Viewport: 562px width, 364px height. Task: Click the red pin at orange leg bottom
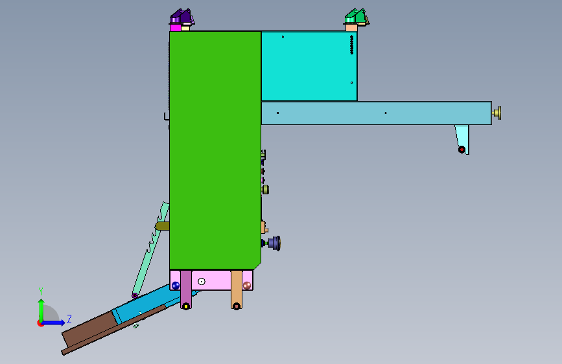[236, 306]
